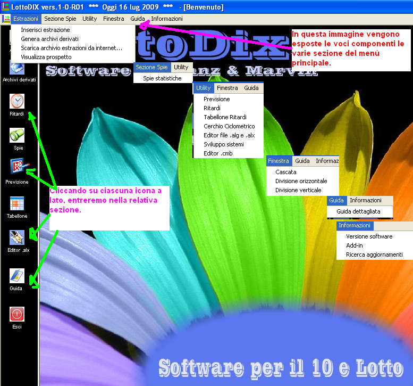Choose Ritardi in the Utility dropdown list

click(229, 108)
